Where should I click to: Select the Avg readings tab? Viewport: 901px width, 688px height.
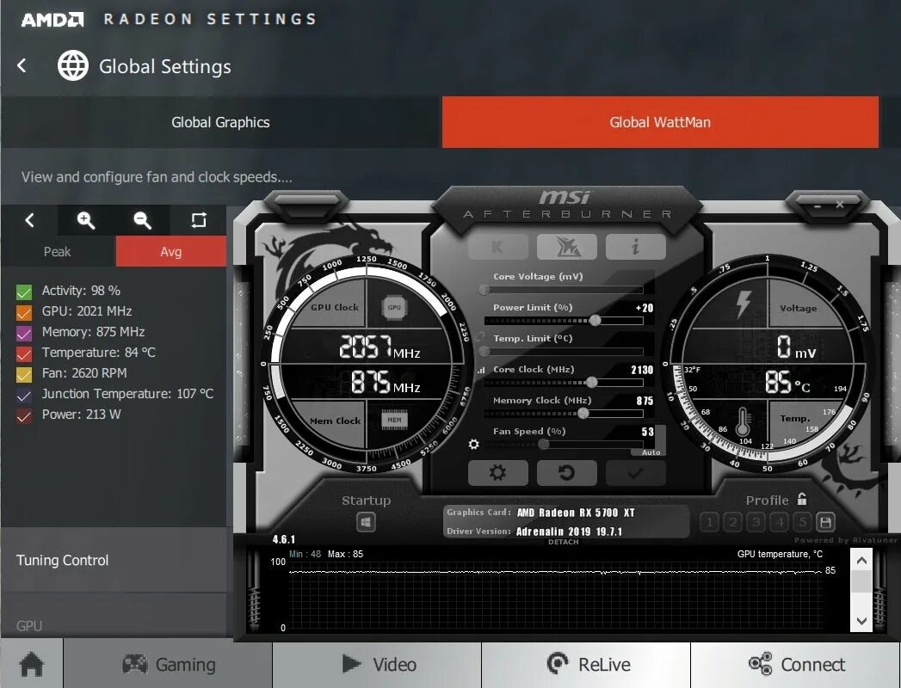(x=171, y=251)
